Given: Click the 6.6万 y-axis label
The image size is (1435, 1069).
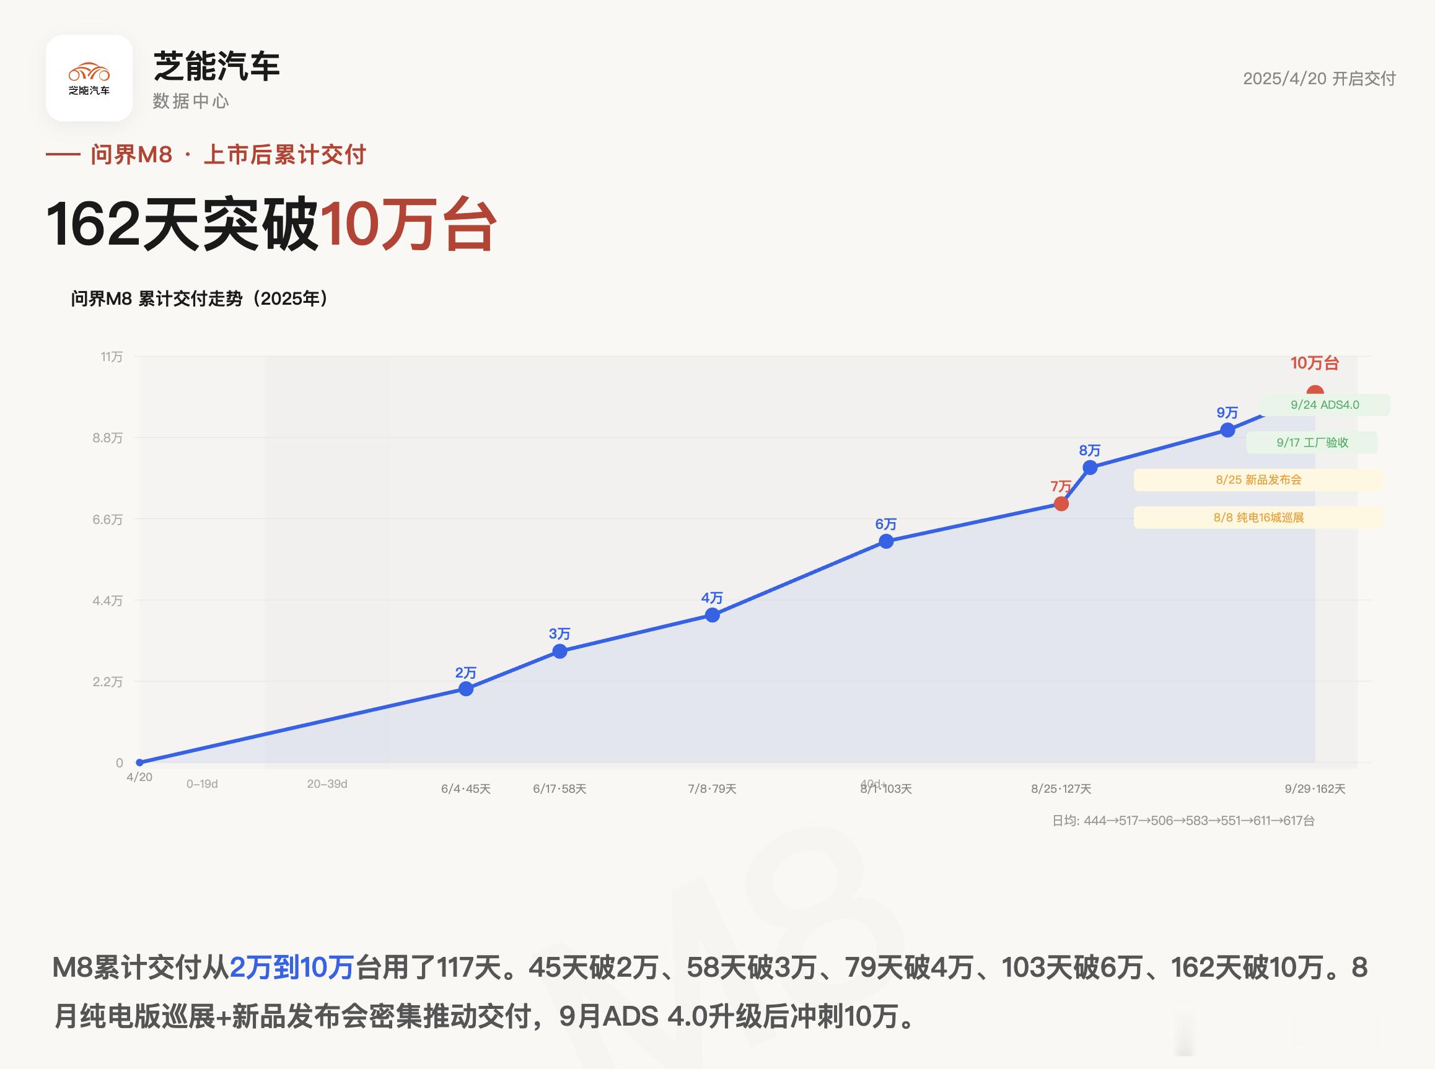Looking at the screenshot, I should 107,520.
